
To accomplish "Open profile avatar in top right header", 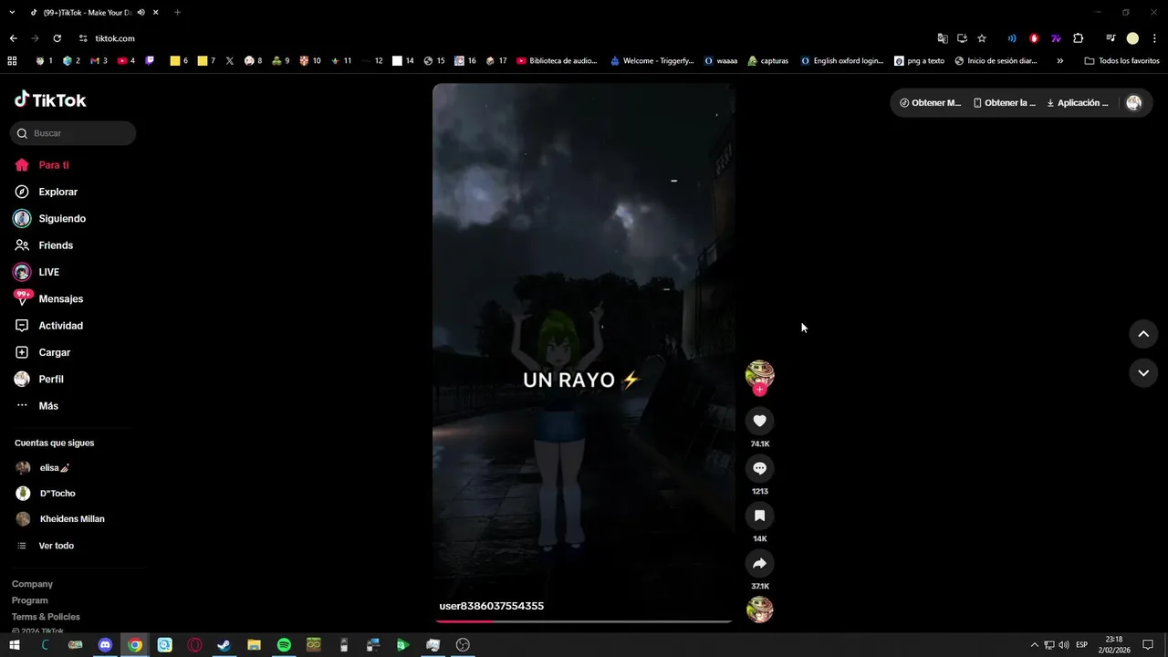I will pyautogui.click(x=1133, y=103).
